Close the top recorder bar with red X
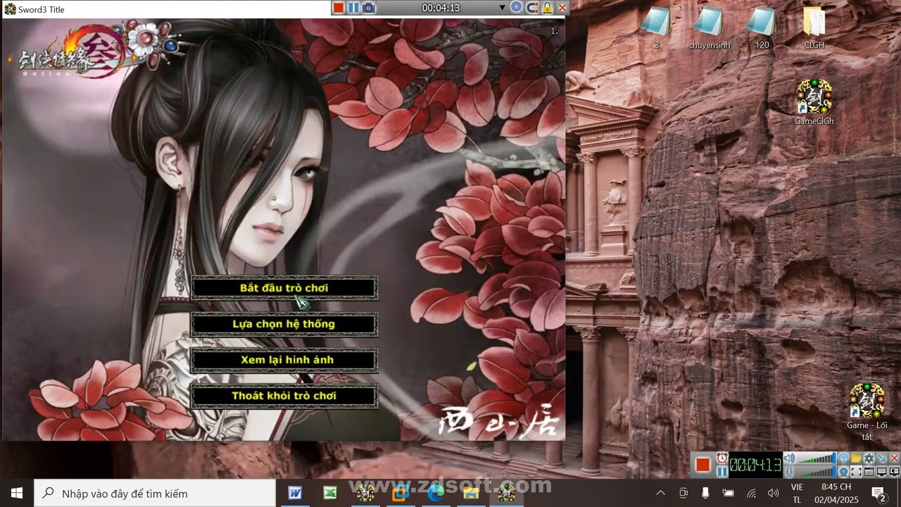901x507 pixels. pos(562,8)
